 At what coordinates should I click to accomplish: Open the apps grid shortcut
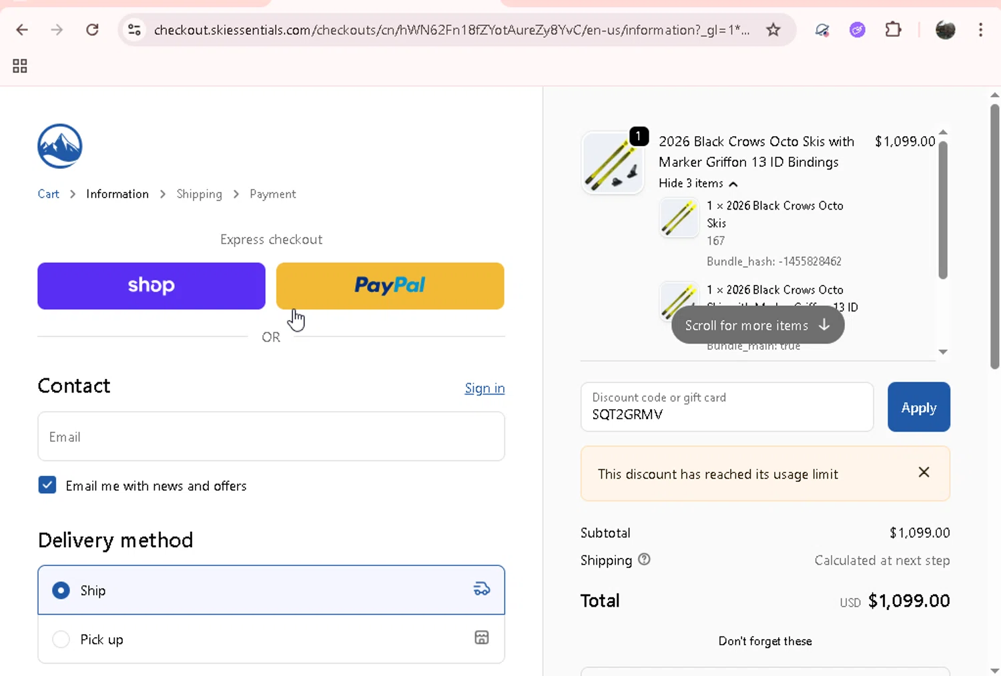20,66
